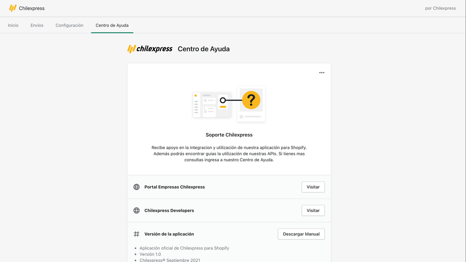Click the globe icon beside Portal Empresas Chilexpress
Screen dimensions: 466x262
137,187
